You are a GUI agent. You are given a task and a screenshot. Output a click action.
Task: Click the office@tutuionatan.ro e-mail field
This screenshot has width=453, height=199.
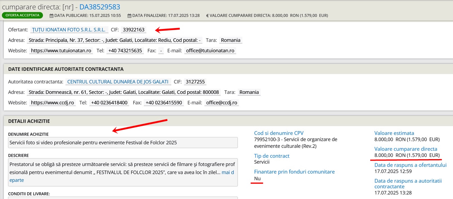[x=210, y=50]
